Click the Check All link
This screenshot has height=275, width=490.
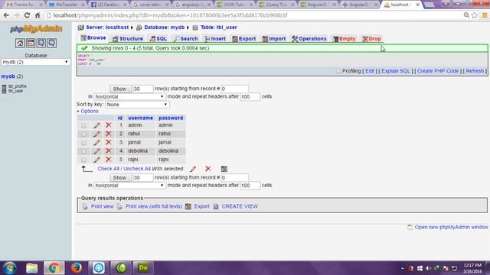(109, 169)
